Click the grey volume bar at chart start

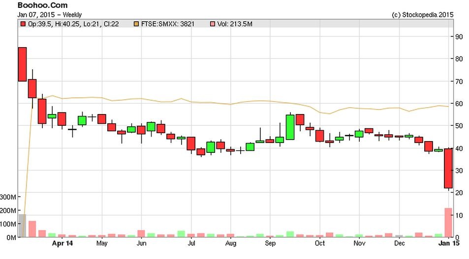23,226
